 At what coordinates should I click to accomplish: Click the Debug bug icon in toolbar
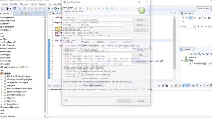[x=49, y=9]
